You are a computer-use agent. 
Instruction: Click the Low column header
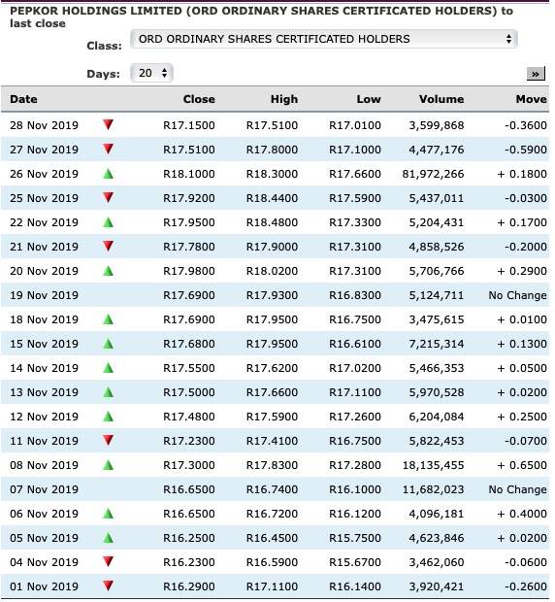(369, 99)
